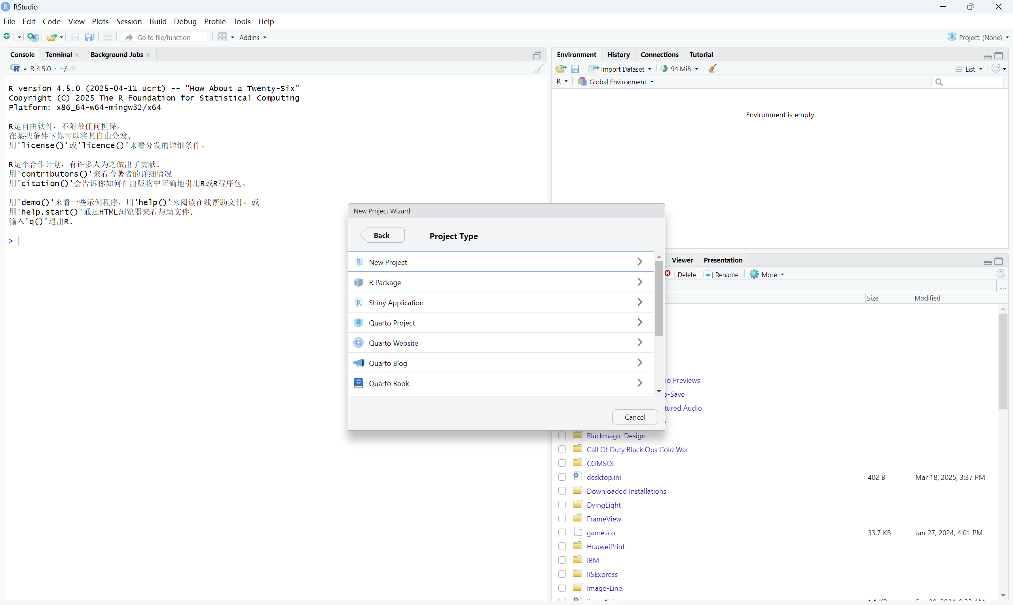Click the Rename file icon

pos(708,274)
